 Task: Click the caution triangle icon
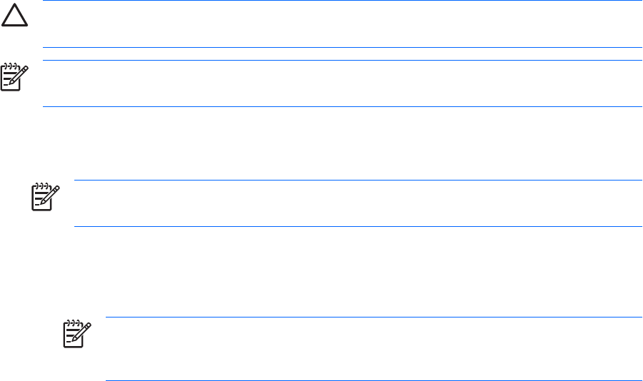click(x=14, y=18)
